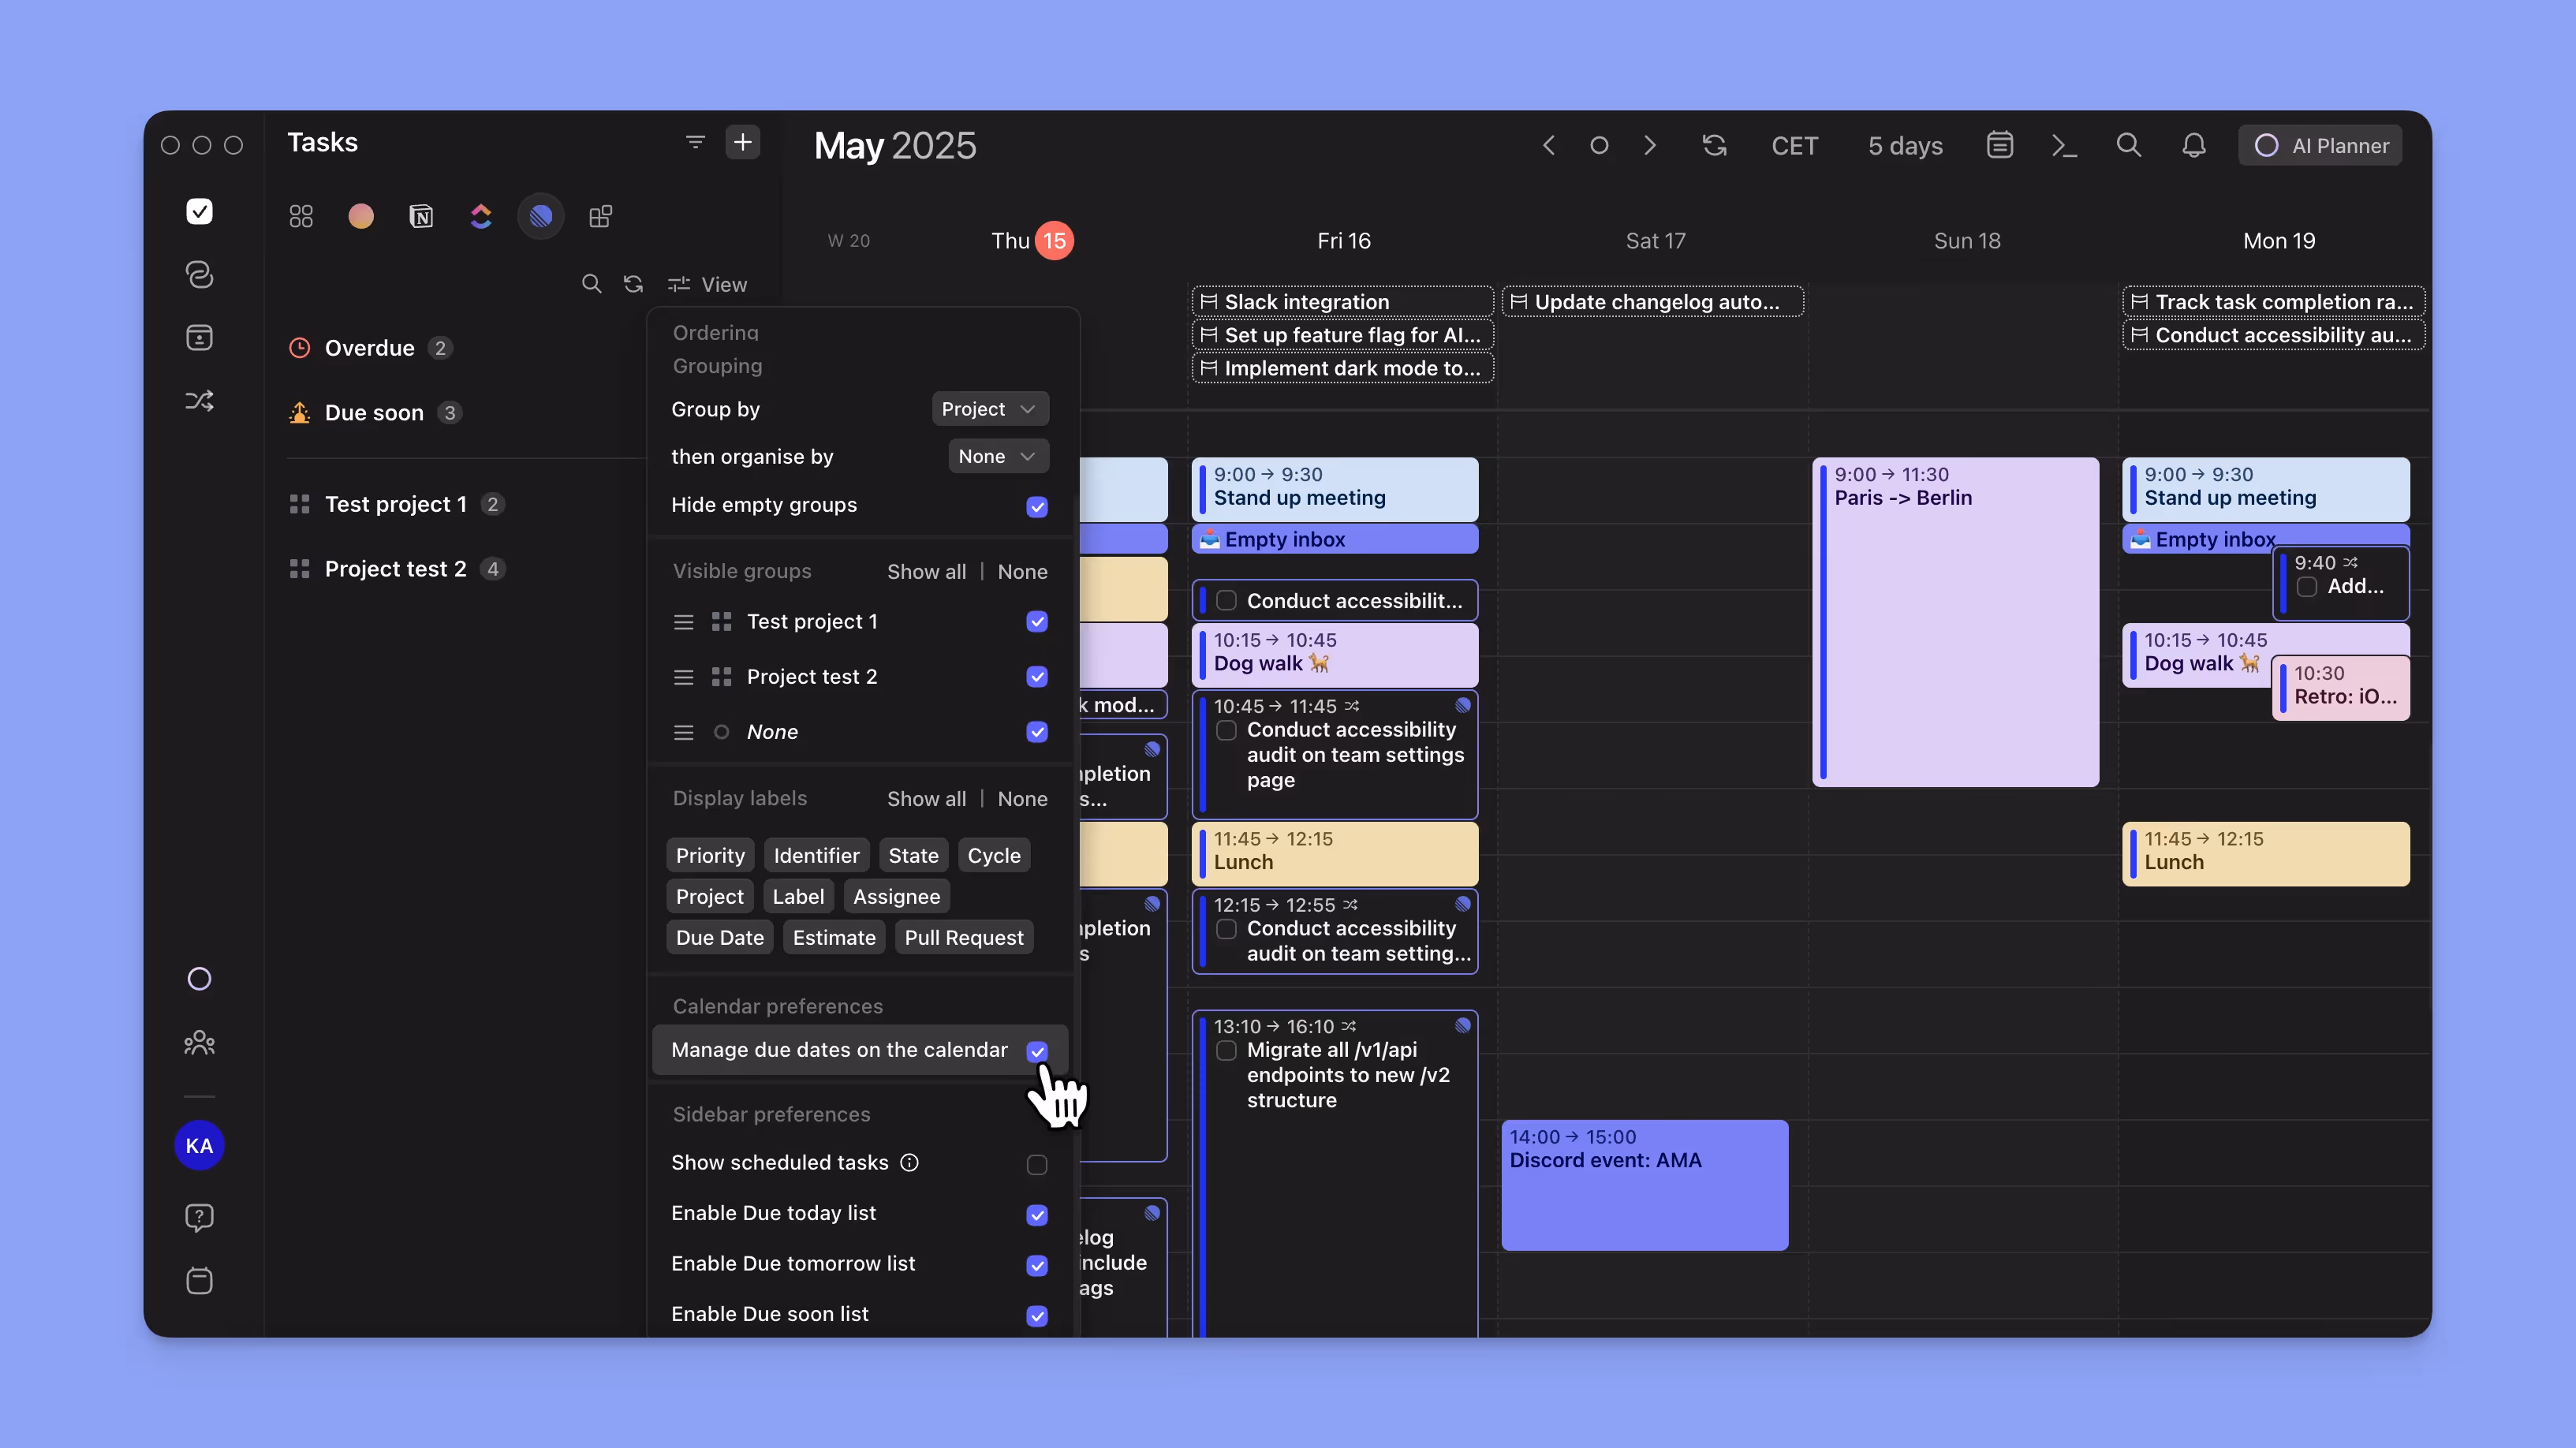
Task: Click the calendar sync refresh icon
Action: tap(1714, 146)
